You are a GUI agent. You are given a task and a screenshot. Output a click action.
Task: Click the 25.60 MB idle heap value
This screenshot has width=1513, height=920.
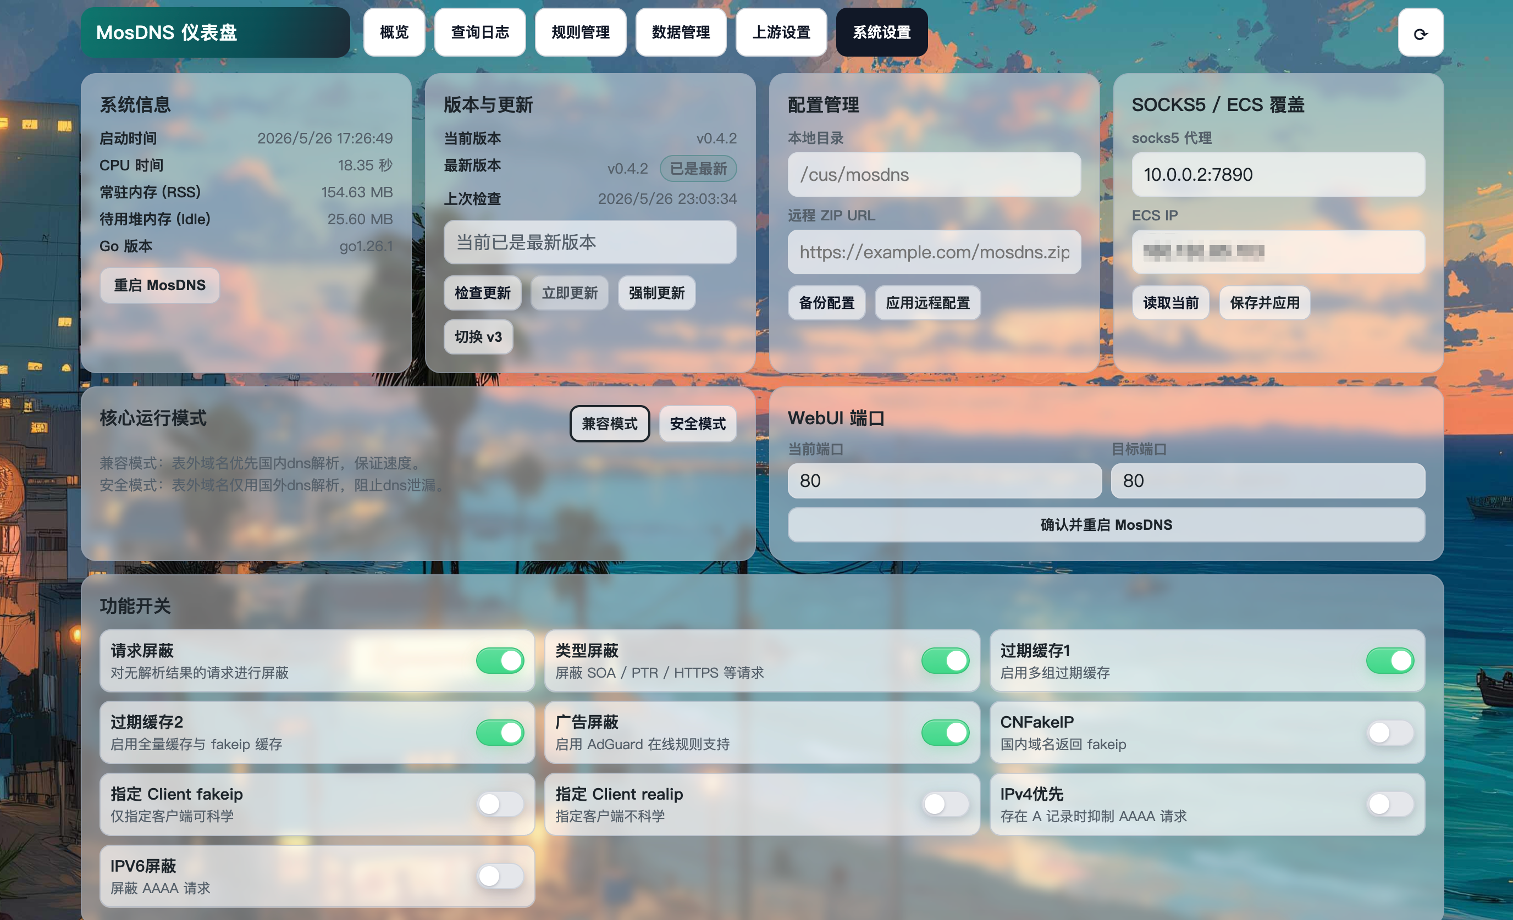(x=360, y=220)
